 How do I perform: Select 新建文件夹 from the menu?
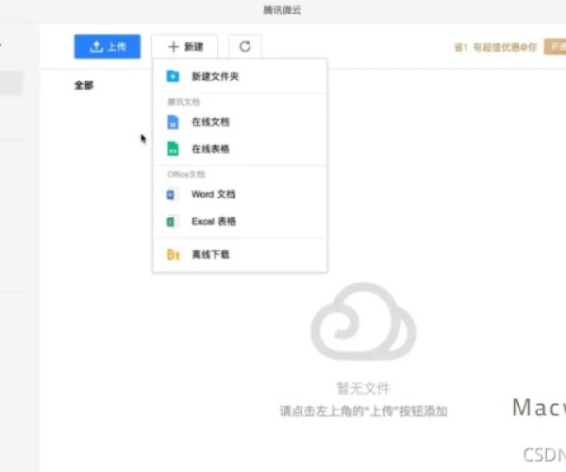point(240,76)
